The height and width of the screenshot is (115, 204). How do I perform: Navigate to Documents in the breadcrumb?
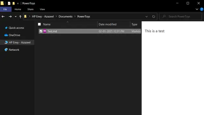click(x=66, y=16)
